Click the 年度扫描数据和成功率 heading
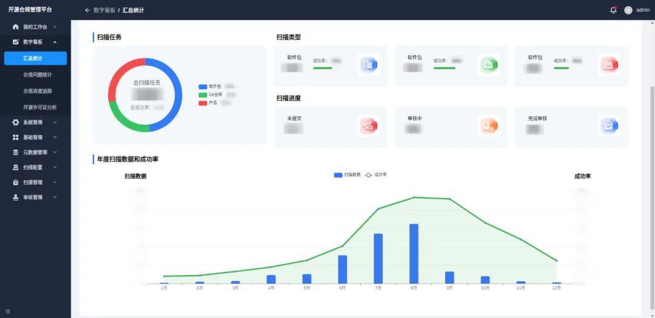Viewport: 655px width, 318px height. pyautogui.click(x=127, y=159)
